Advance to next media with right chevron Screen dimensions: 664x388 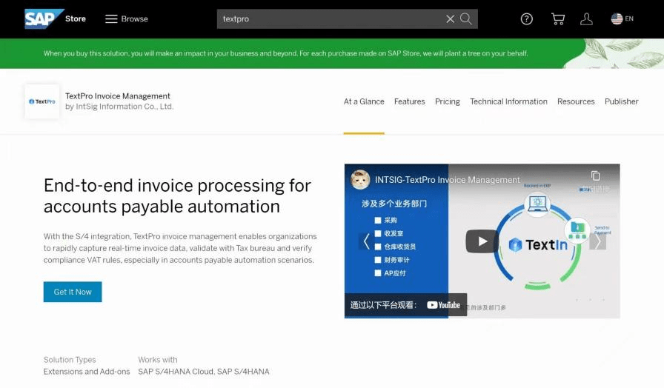(599, 241)
